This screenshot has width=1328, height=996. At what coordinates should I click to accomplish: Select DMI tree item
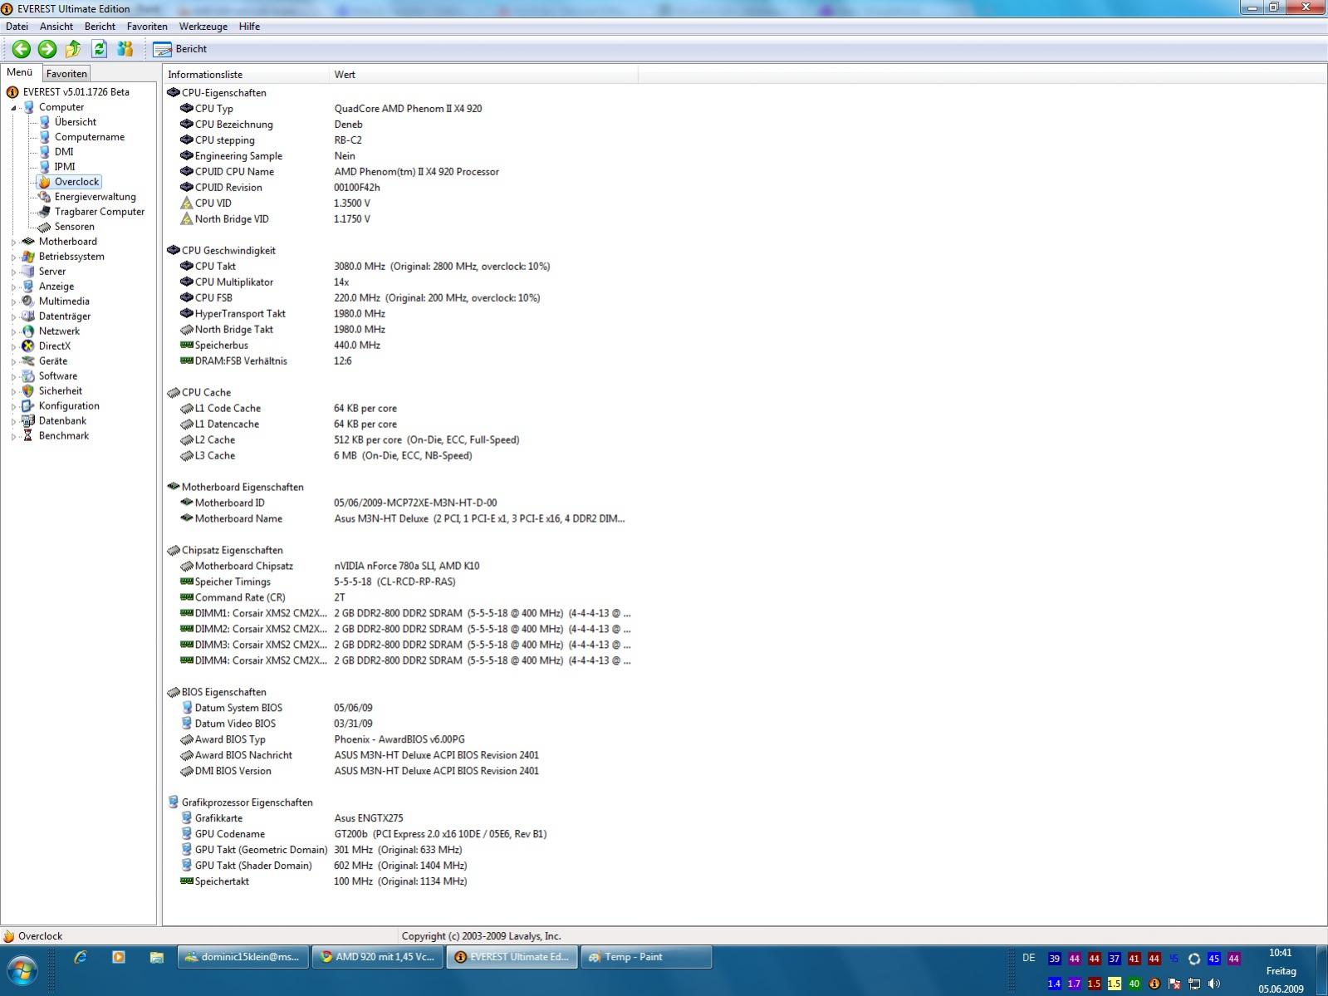[x=64, y=152]
